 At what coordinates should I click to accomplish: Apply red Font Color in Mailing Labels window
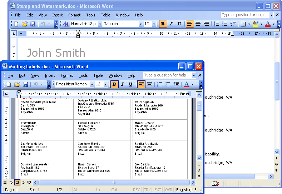187,84
